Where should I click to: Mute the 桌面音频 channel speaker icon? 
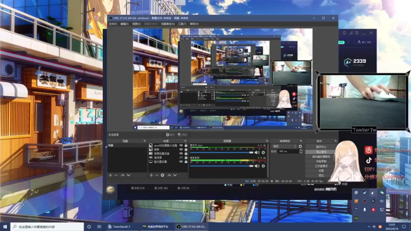point(257,166)
